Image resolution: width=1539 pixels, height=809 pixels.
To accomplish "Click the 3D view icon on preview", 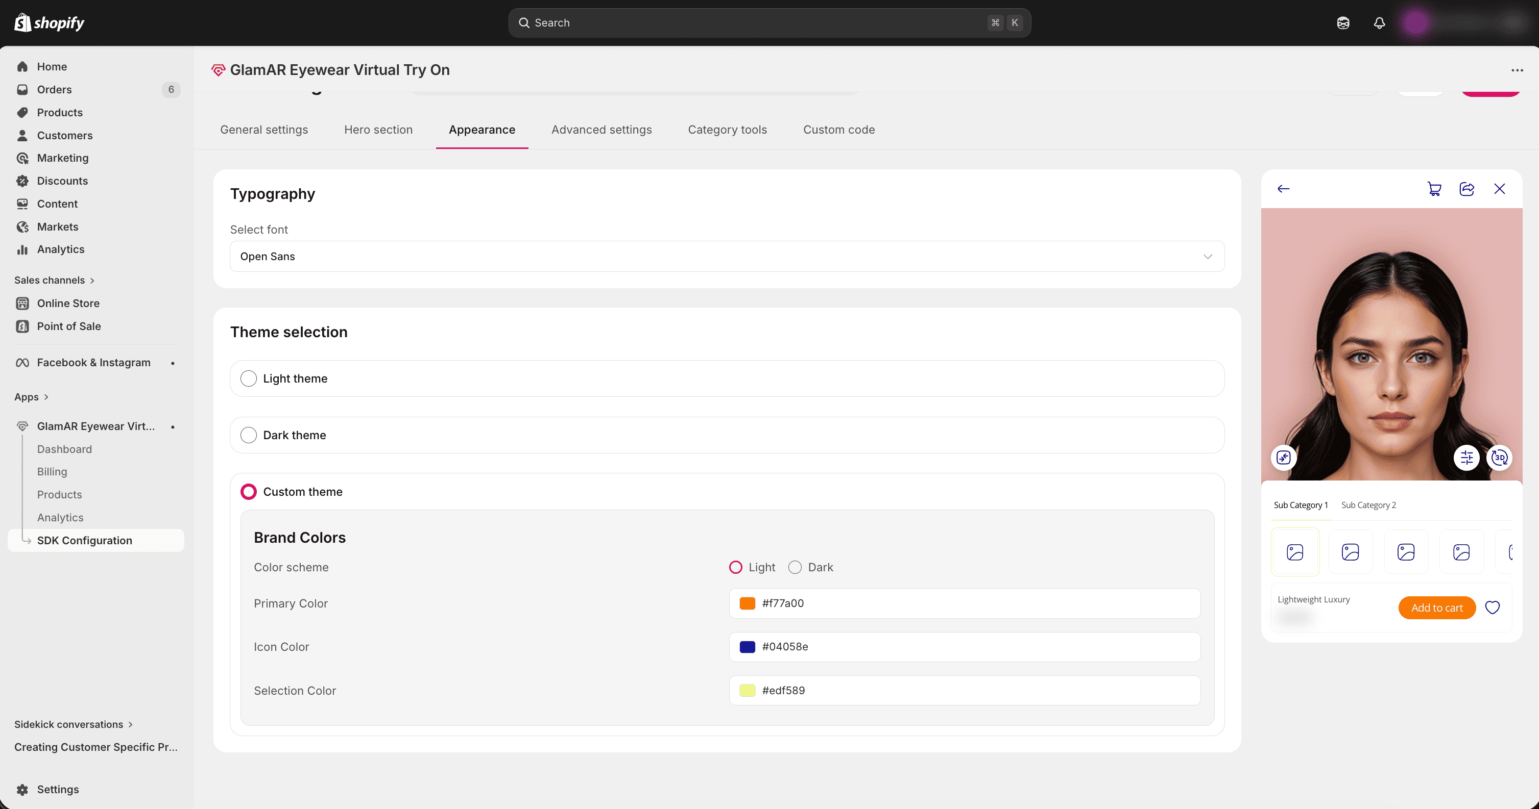I will click(x=1499, y=458).
